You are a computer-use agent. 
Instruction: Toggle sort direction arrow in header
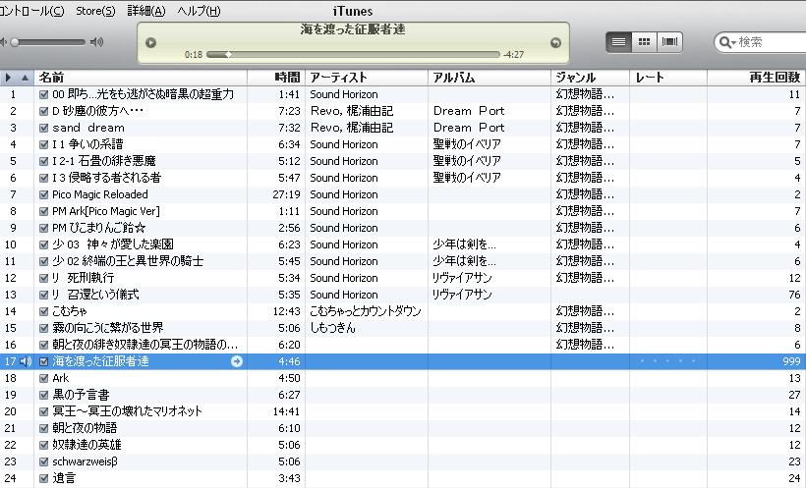pos(25,78)
